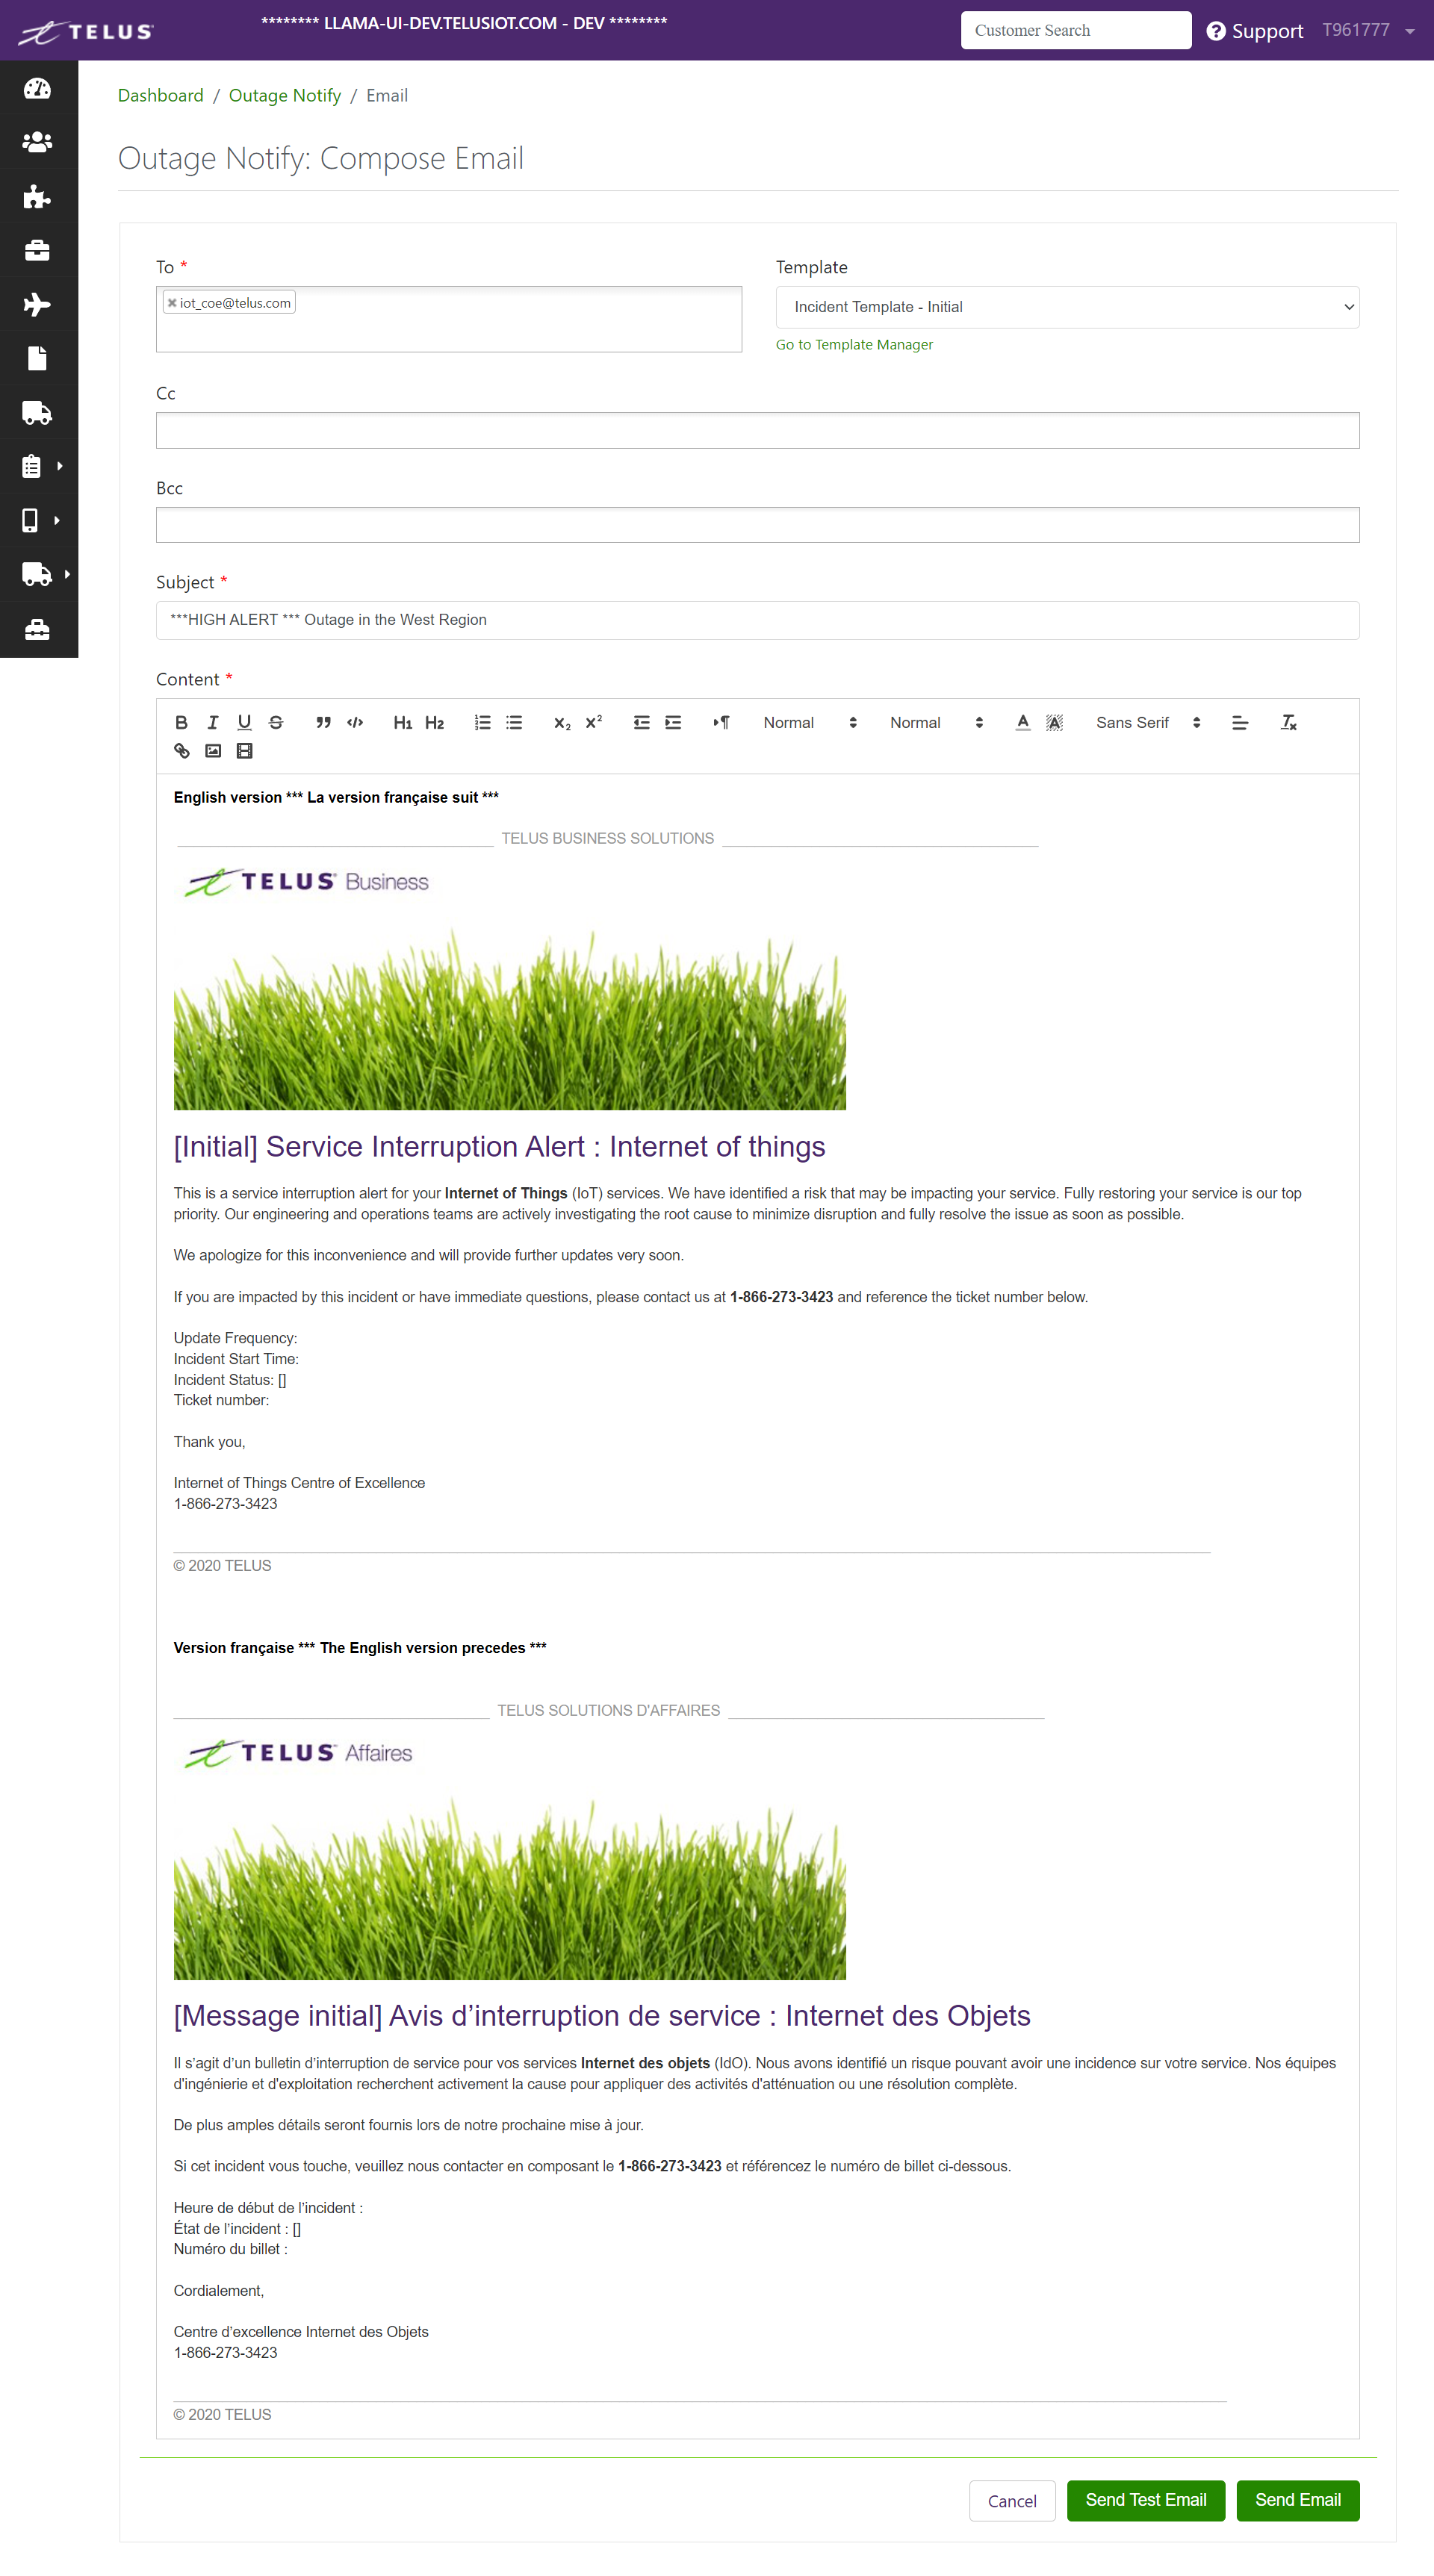This screenshot has width=1434, height=2576.
Task: Toggle blockquote formatting
Action: (323, 722)
